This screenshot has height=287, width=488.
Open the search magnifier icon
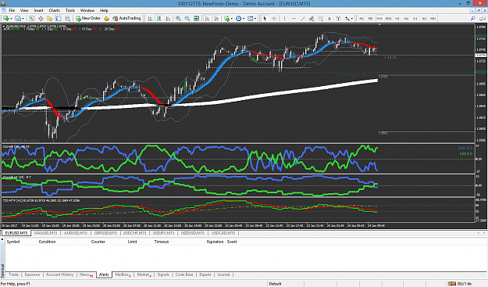pyautogui.click(x=472, y=19)
